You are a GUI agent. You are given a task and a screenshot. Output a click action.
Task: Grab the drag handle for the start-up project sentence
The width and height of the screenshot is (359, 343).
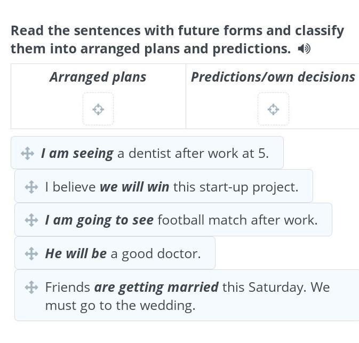click(31, 187)
